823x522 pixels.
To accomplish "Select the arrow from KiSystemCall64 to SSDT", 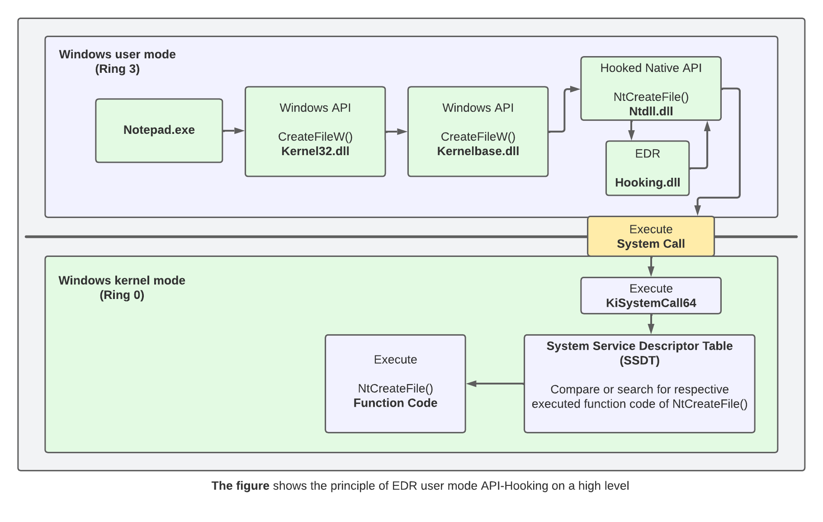I will pos(651,324).
